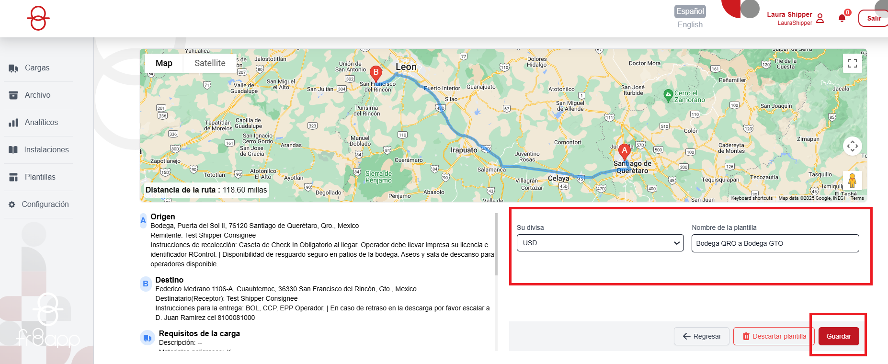The height and width of the screenshot is (364, 888).
Task: Select Español language
Action: 690,11
